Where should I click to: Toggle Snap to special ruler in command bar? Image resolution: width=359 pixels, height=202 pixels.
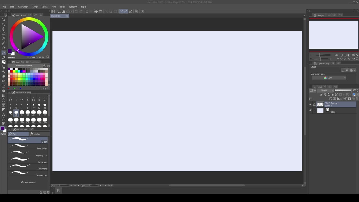pos(126,12)
